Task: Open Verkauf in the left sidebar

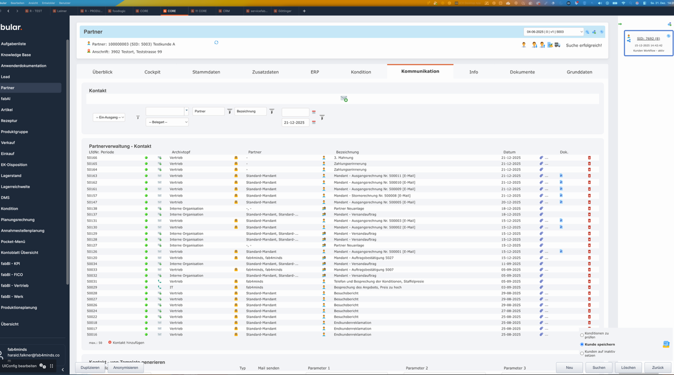Action: tap(8, 142)
